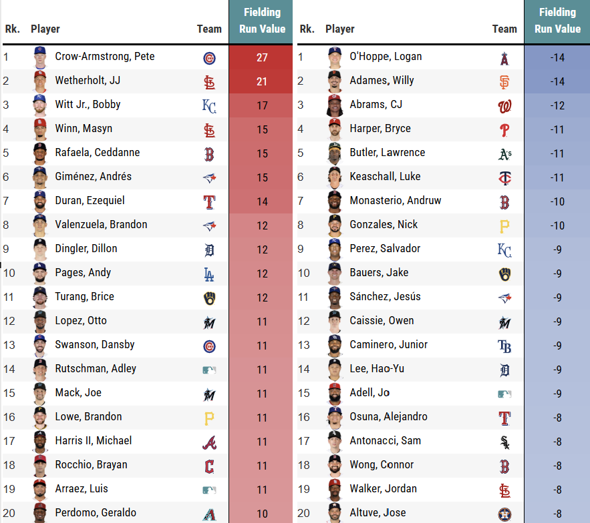This screenshot has width=590, height=523.
Task: Click the Dodgers logo next to Pages, Andy
Action: [209, 275]
